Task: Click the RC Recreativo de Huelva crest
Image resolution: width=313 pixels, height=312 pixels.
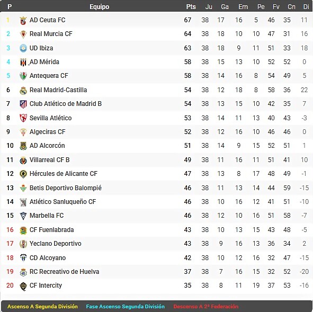Action: (x=23, y=272)
